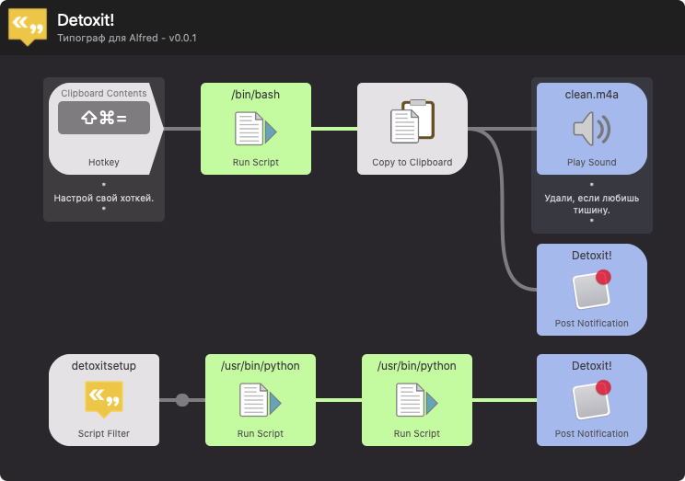Select the /bin/bash Run Script node
This screenshot has width=685, height=481.
[256, 129]
